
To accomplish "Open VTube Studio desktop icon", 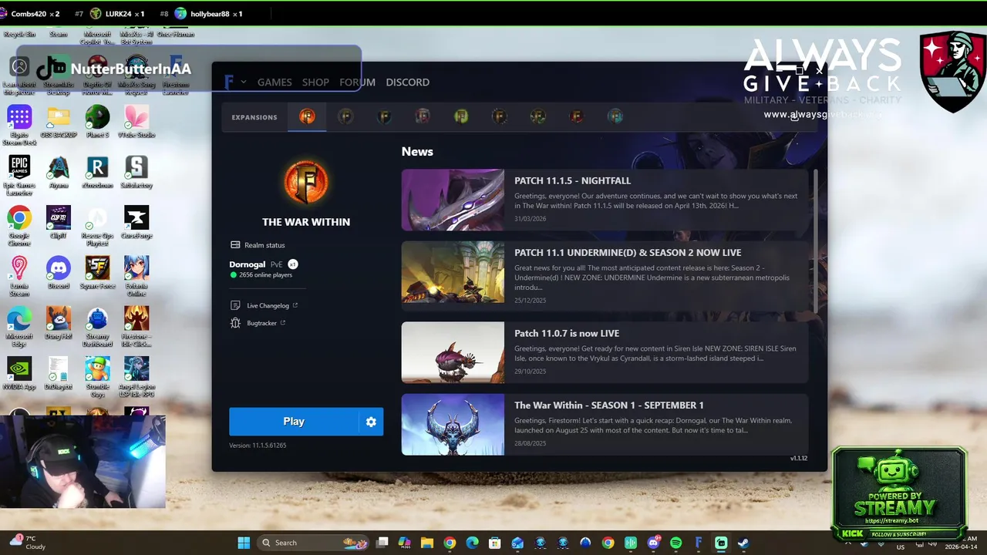I will 136,122.
